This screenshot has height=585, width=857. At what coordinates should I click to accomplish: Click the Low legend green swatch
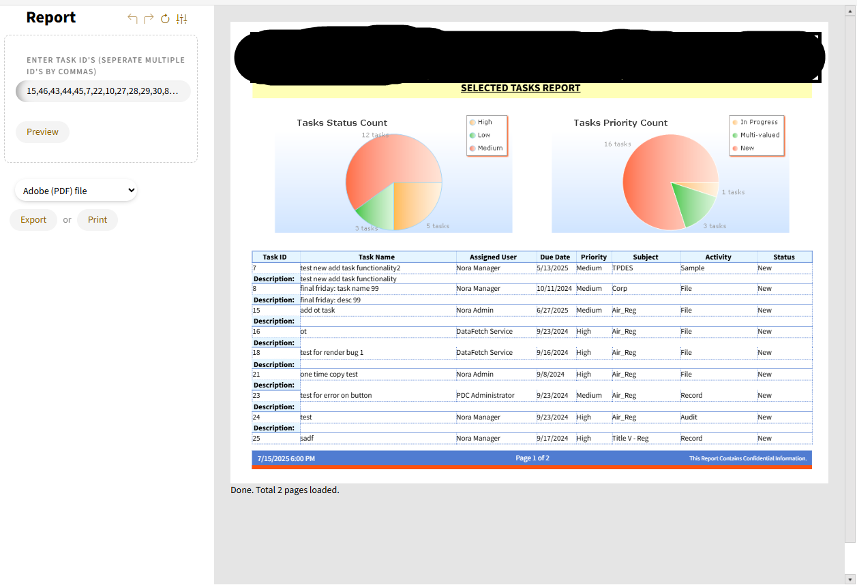tap(472, 135)
